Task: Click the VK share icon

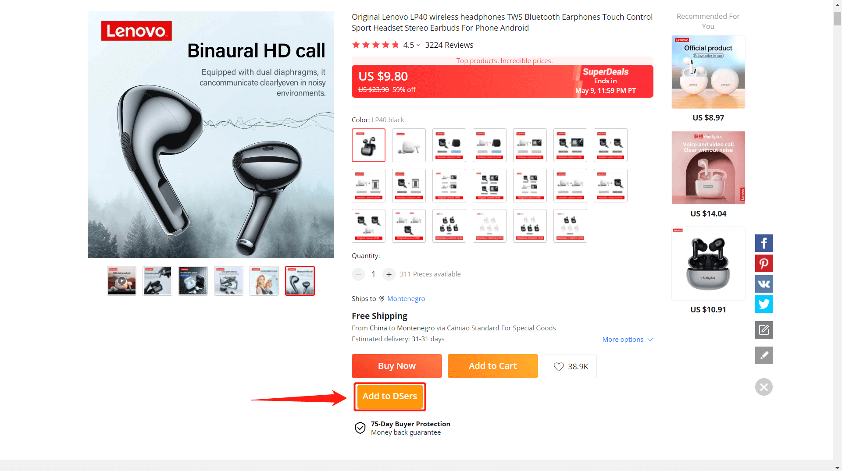Action: pos(764,284)
